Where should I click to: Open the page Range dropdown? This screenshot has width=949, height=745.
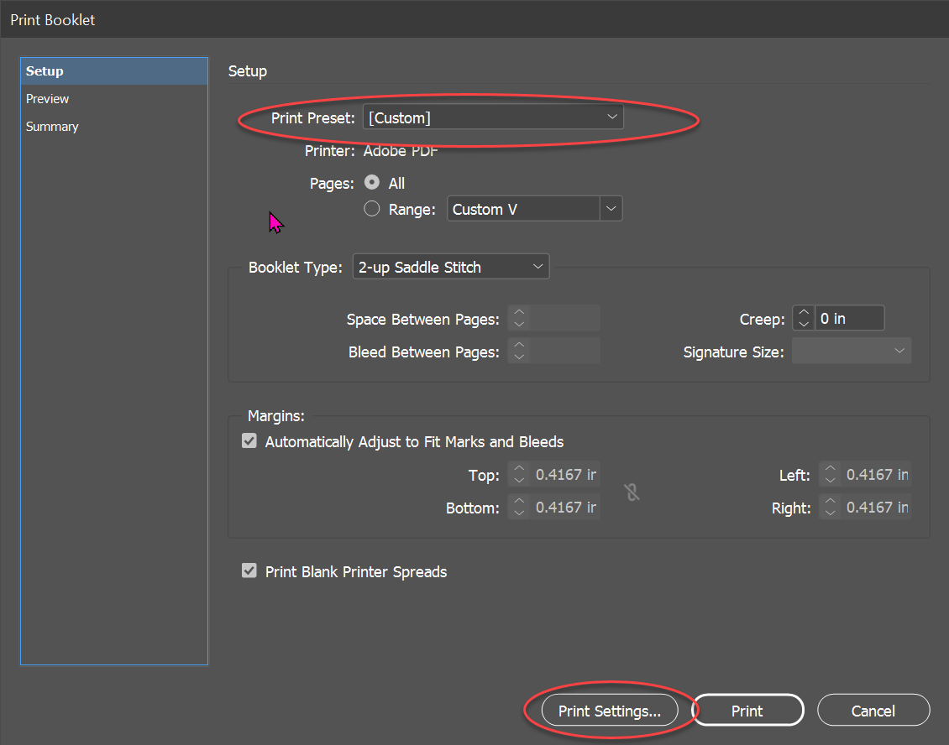point(612,208)
